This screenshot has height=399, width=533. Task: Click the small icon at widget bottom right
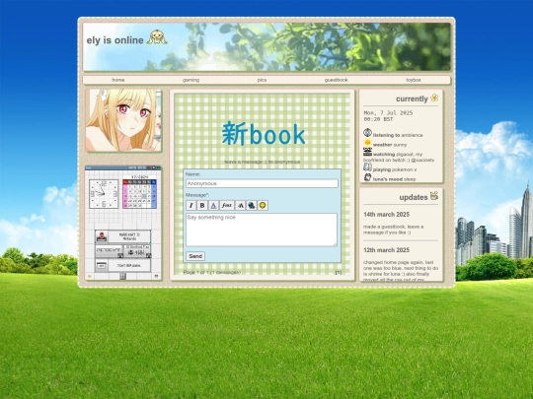pos(156,276)
